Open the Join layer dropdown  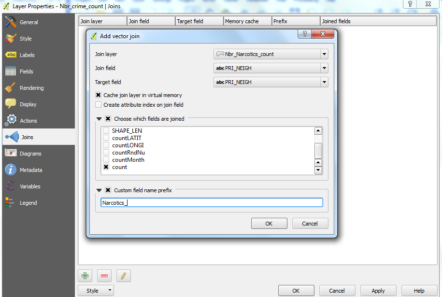(x=325, y=54)
